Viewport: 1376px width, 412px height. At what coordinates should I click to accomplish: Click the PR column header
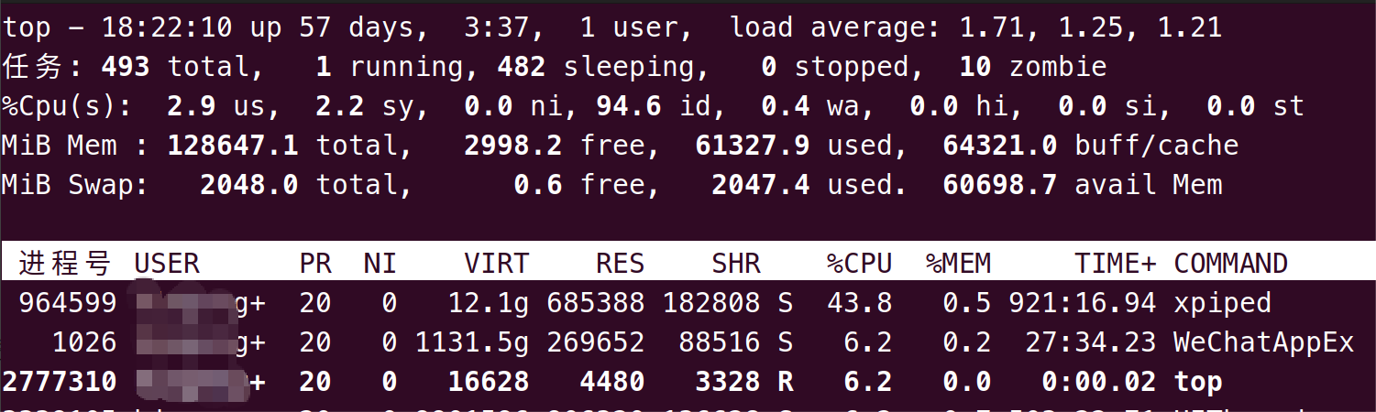pyautogui.click(x=314, y=264)
